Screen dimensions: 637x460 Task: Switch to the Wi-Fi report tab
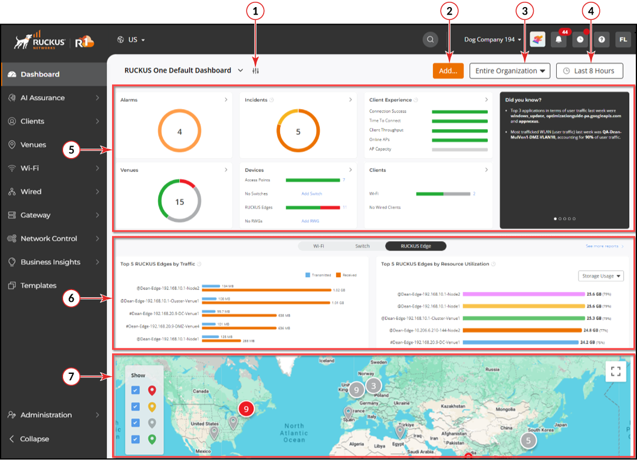click(318, 246)
